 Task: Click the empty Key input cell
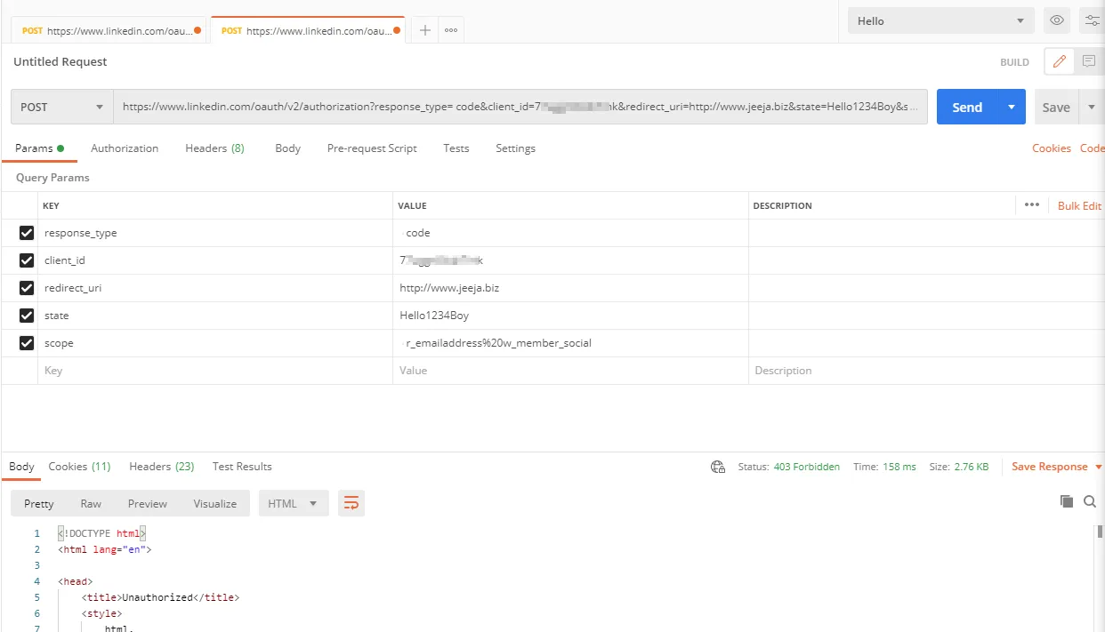[x=215, y=371]
